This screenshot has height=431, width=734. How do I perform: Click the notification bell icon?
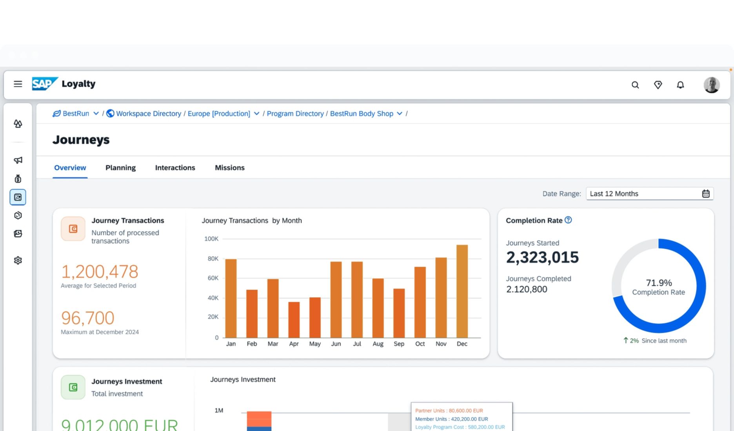(x=681, y=85)
